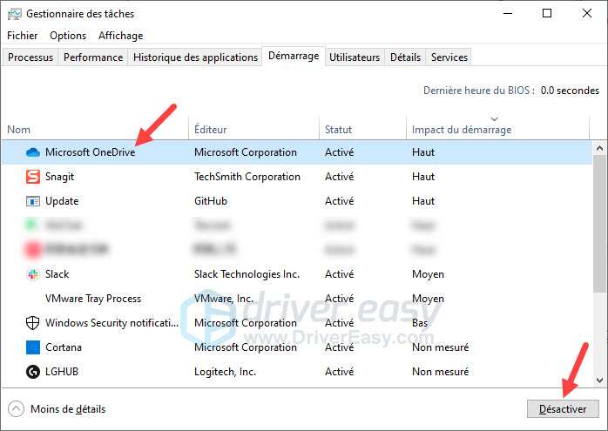Click Non mesuré in the Cortana row
Image resolution: width=608 pixels, height=431 pixels.
(440, 347)
